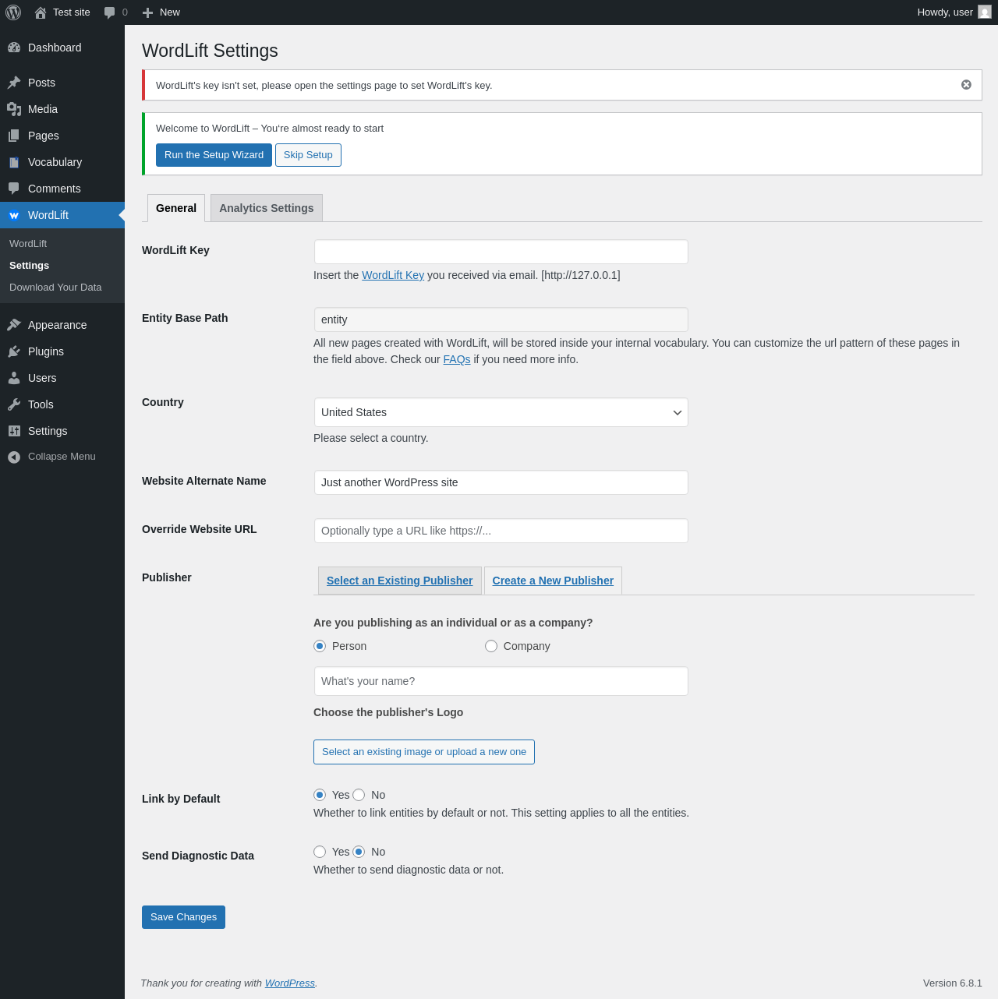Viewport: 998px width, 999px height.
Task: Select the Company publisher radio button
Action: pyautogui.click(x=491, y=646)
